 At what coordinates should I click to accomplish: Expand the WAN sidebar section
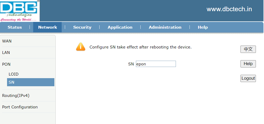click(7, 41)
